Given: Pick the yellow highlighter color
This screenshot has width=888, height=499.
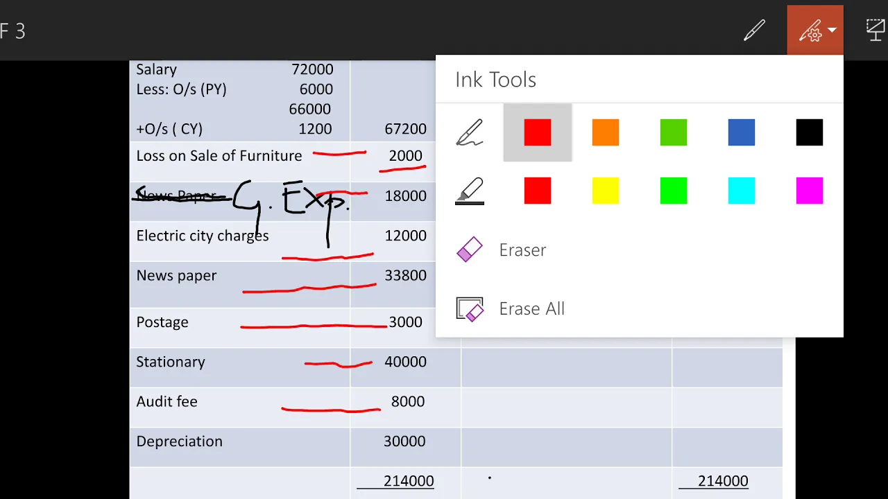Looking at the screenshot, I should [606, 191].
